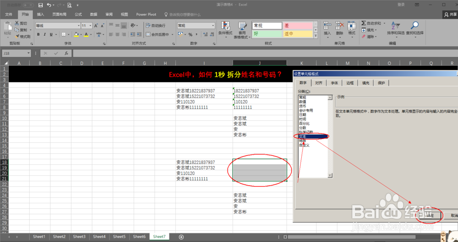Open Format as Table (套用表格格式)

(x=241, y=30)
